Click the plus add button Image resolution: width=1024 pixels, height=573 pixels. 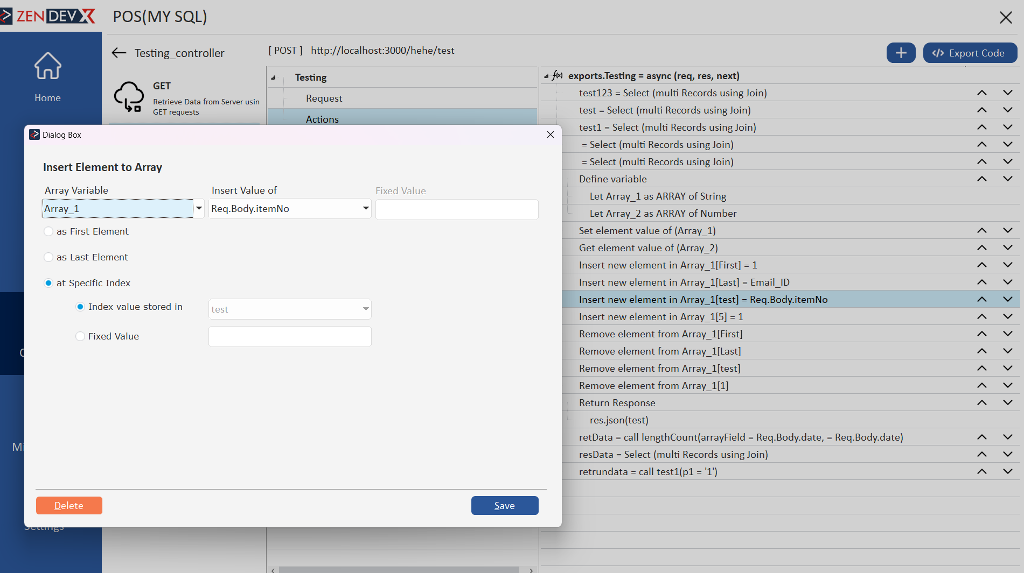(x=901, y=53)
